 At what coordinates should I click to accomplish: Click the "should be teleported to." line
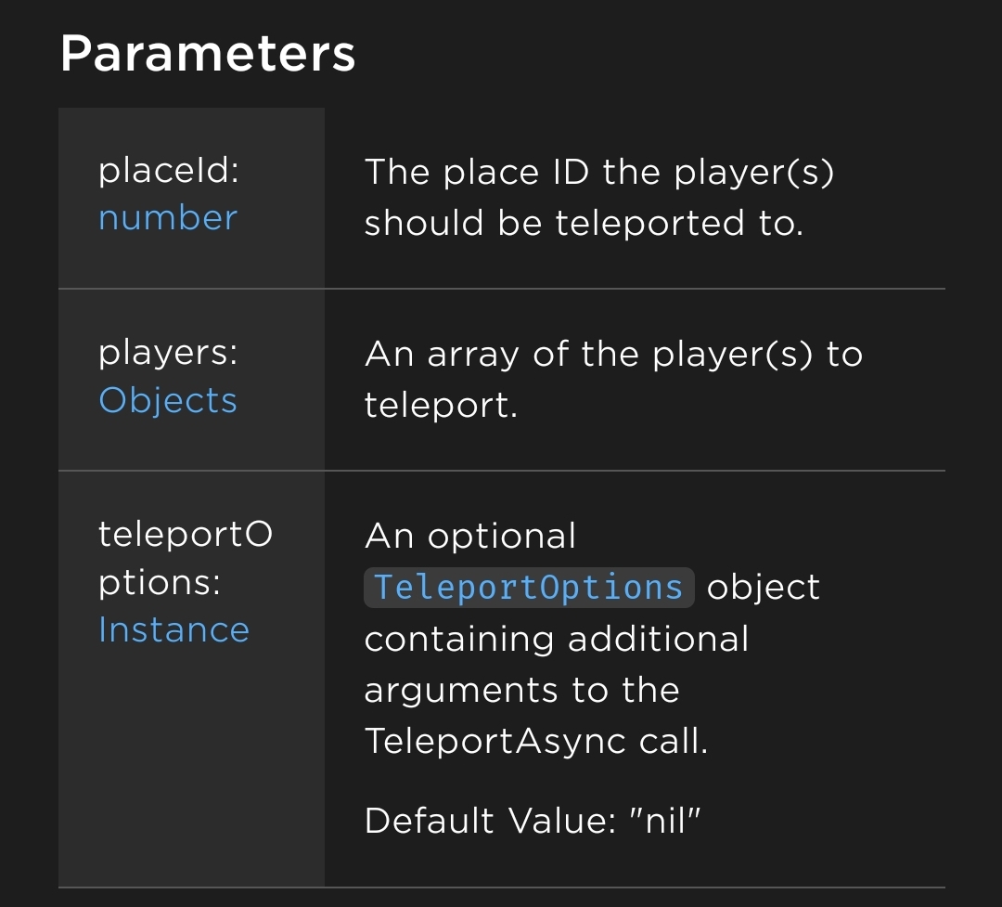click(583, 223)
